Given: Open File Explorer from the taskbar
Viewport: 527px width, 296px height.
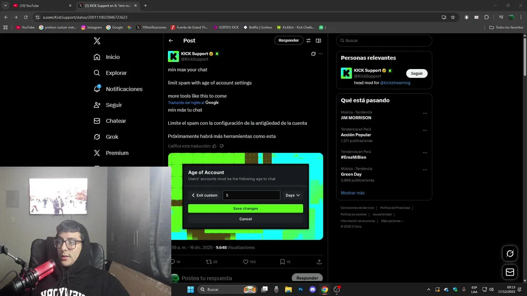Looking at the screenshot, I should 288,289.
